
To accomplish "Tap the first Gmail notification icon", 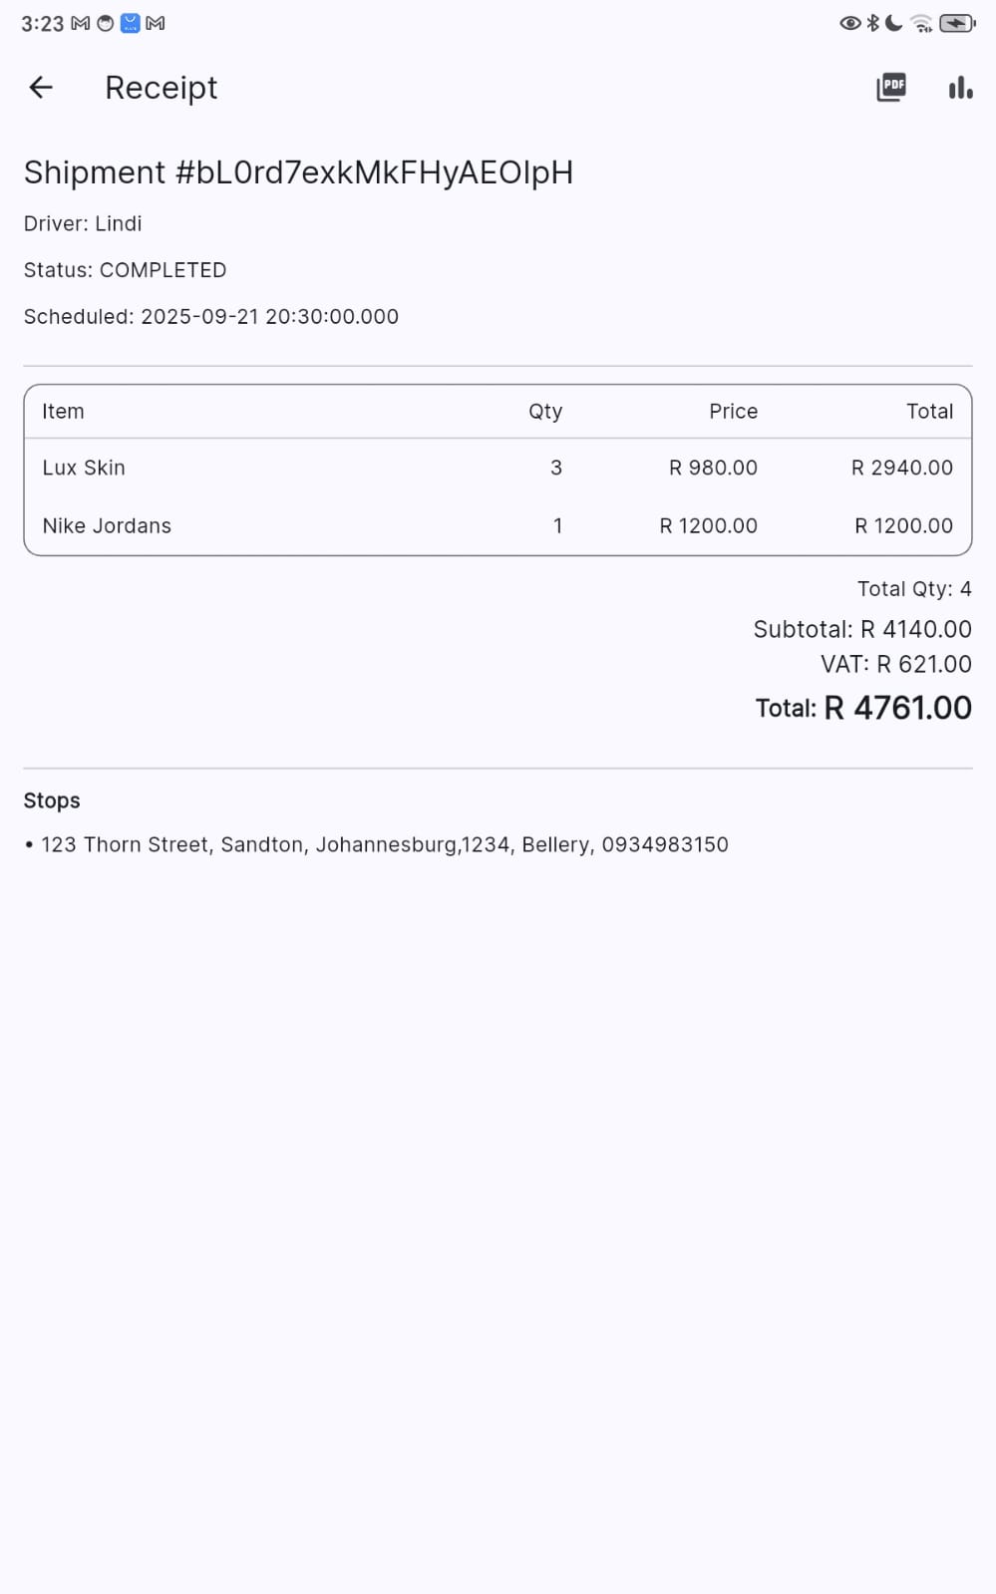I will coord(81,23).
